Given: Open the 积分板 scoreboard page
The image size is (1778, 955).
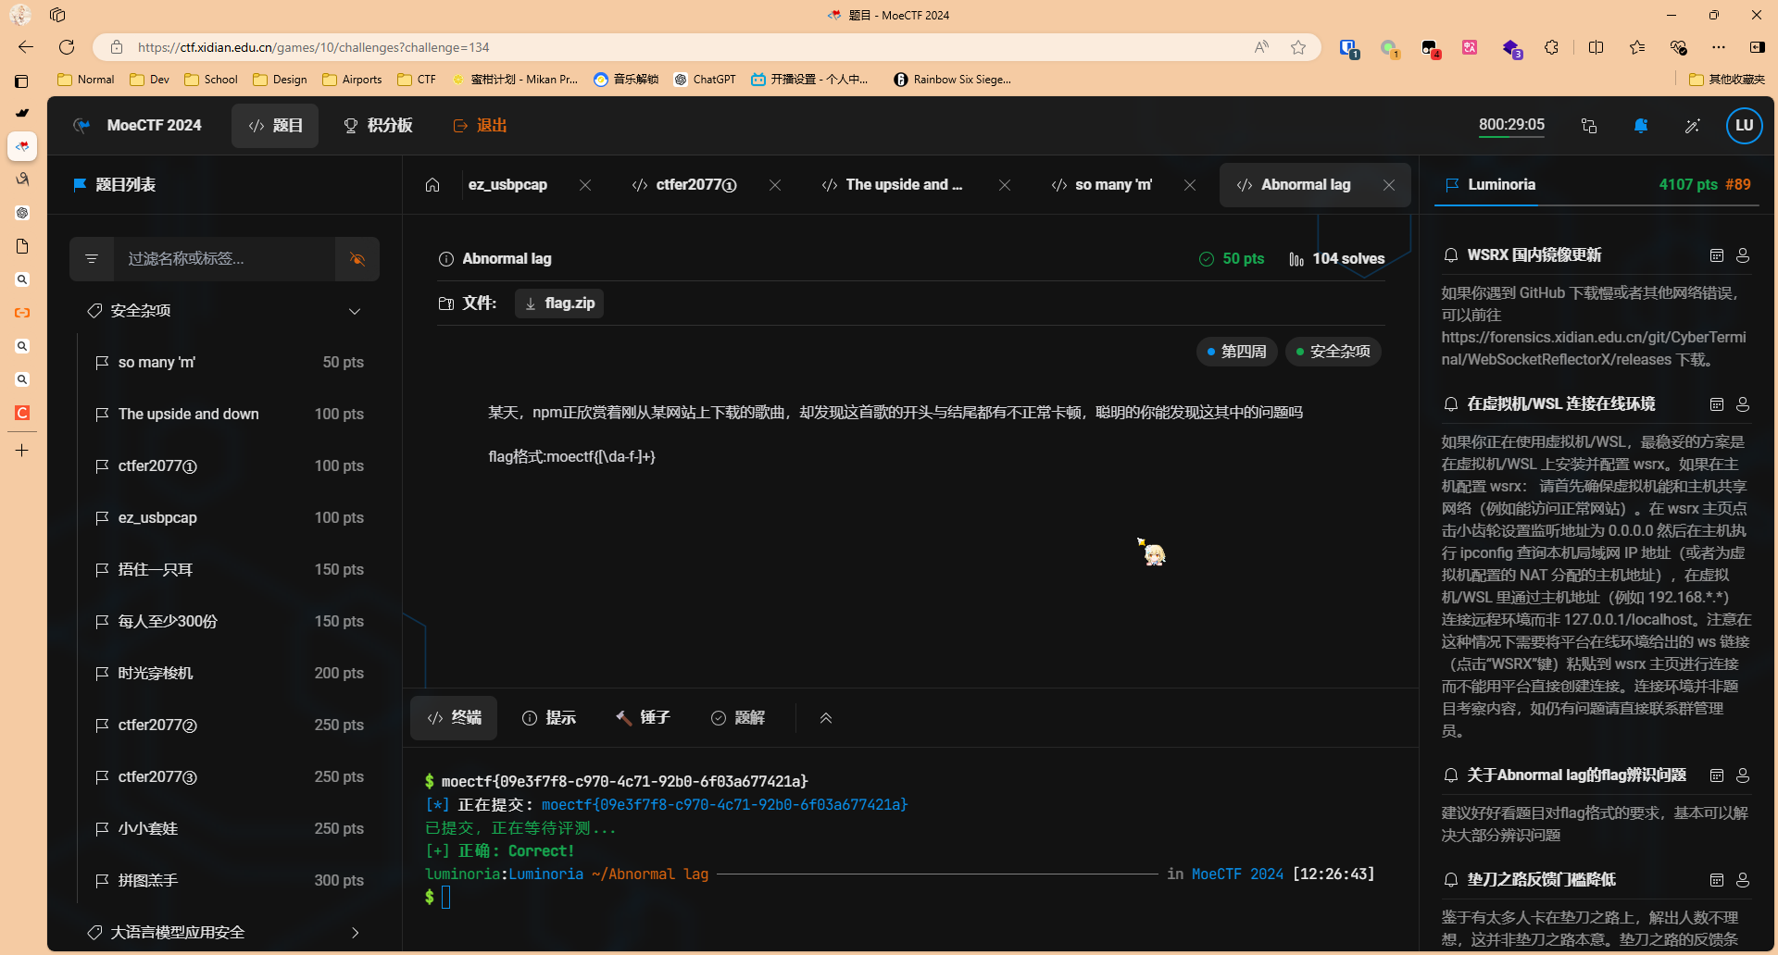Looking at the screenshot, I should pyautogui.click(x=378, y=126).
